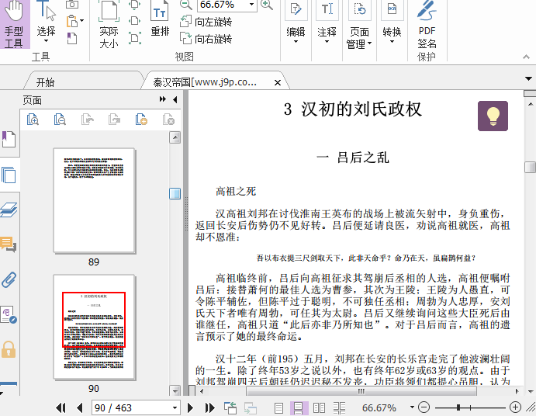Choose the Select tool (选择)
The width and height of the screenshot is (536, 416).
coord(46,22)
